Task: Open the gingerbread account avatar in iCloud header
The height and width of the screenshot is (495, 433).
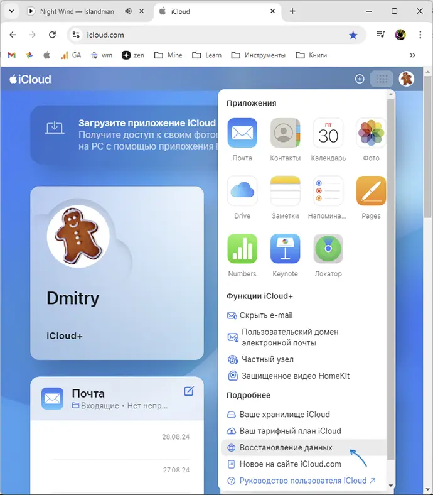Action: click(406, 79)
